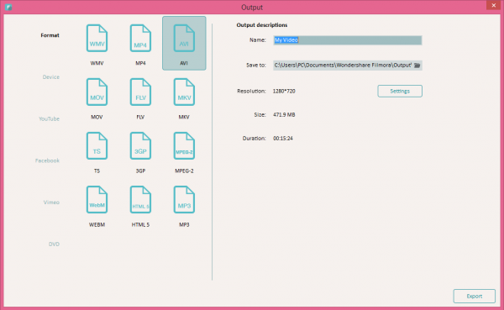This screenshot has width=504, height=310.
Task: Select the MPEG-2 format icon
Action: 184,145
